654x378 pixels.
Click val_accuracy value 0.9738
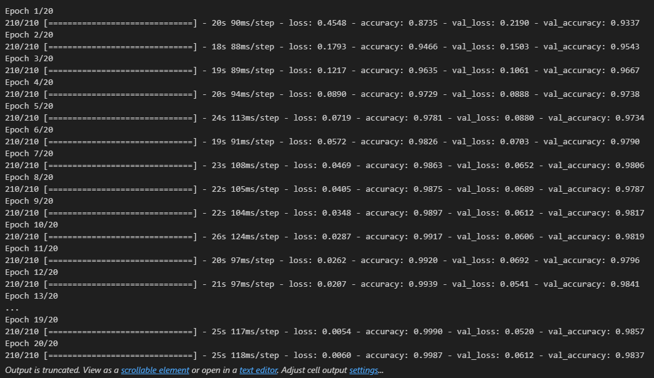(625, 94)
